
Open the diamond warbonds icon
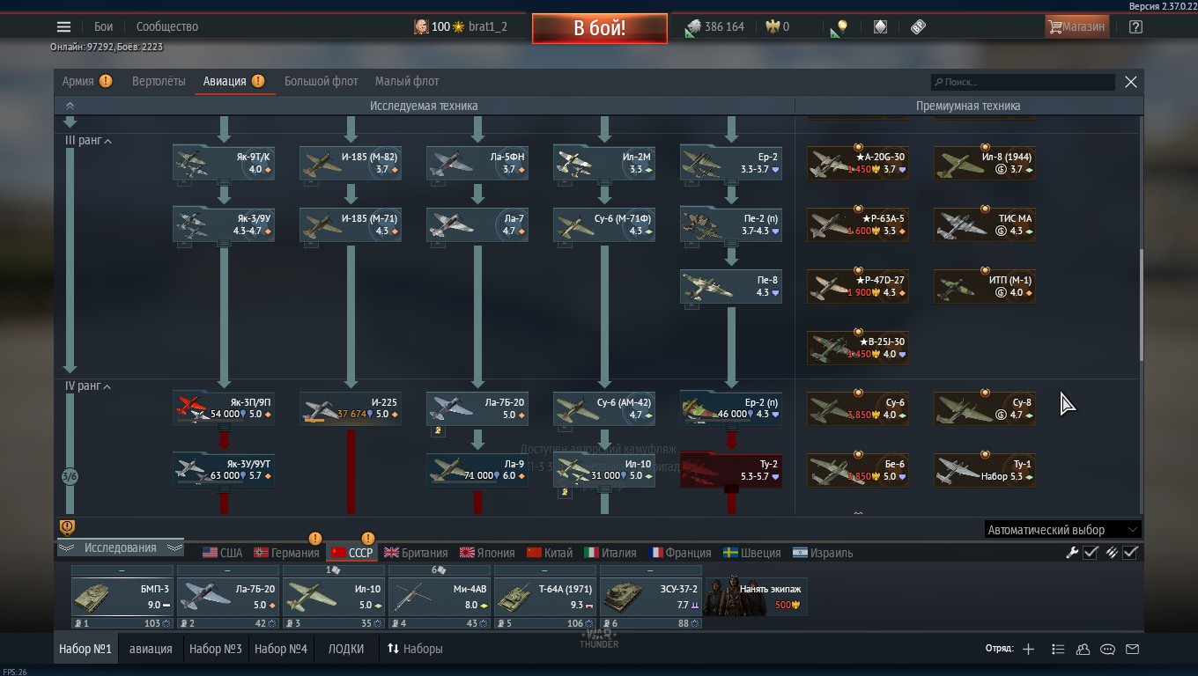[x=880, y=26]
